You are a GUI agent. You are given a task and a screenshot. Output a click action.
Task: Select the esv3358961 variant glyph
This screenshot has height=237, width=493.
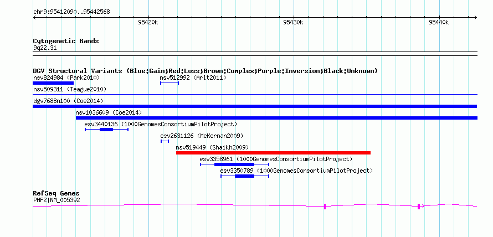[x=234, y=164]
